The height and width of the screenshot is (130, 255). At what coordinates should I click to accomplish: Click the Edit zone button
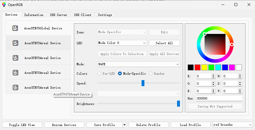click(x=164, y=32)
